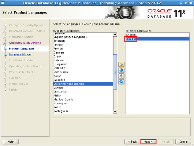Select Estonian in the available list
Image resolution: width=194 pixels, height=146 pixels.
pyautogui.click(x=83, y=41)
